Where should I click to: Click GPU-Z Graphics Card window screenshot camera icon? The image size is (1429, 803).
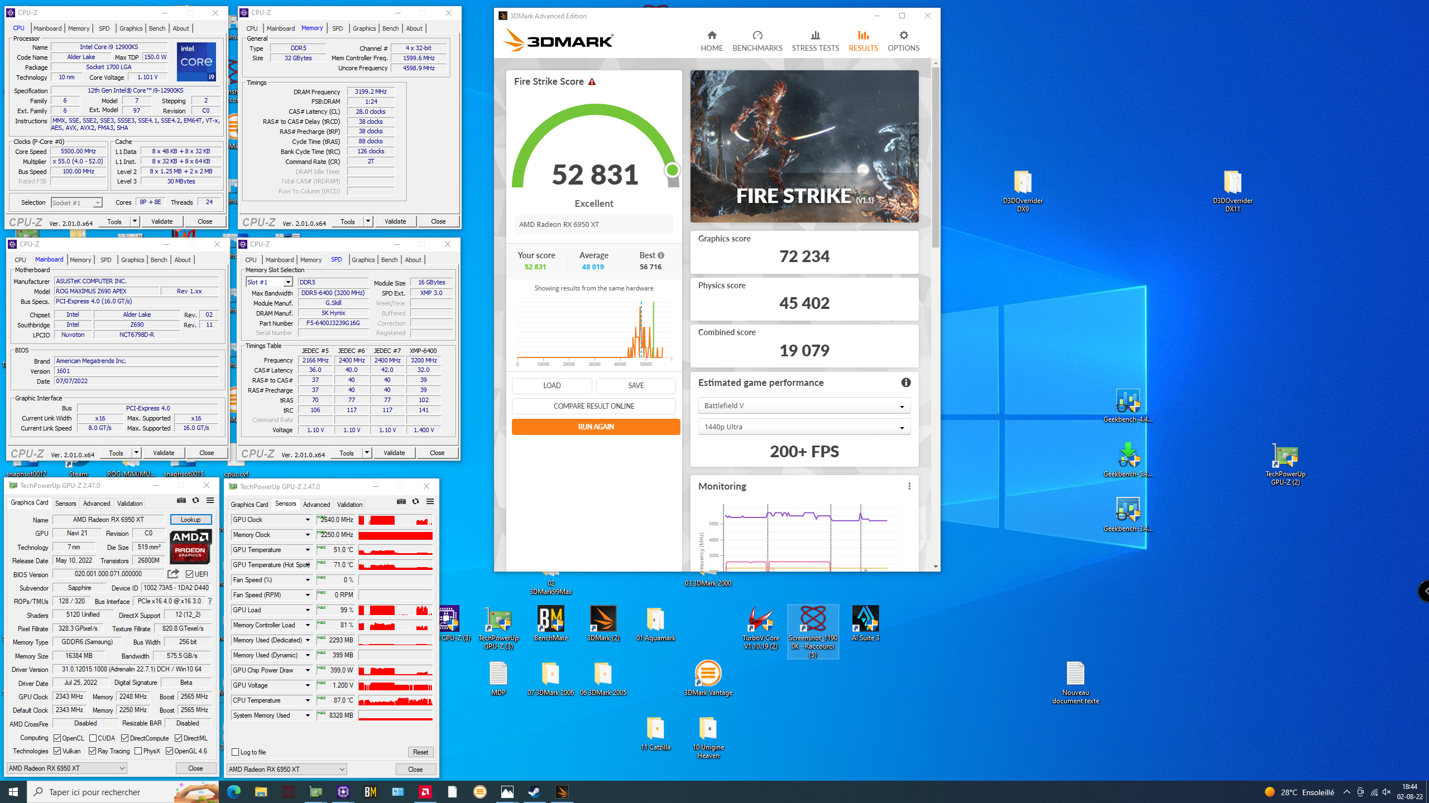[x=181, y=500]
